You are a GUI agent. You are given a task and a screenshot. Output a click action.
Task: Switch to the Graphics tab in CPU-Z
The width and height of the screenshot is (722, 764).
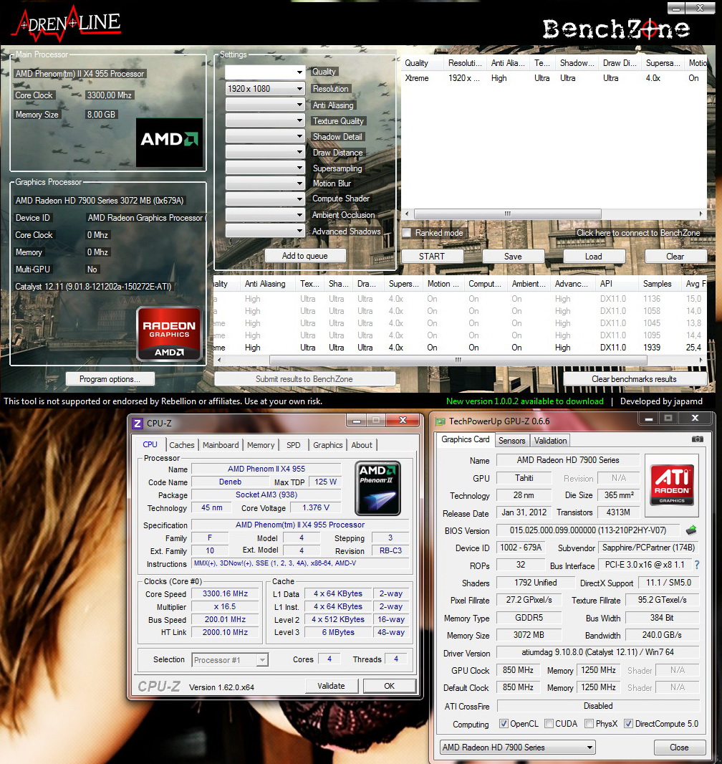click(x=327, y=445)
